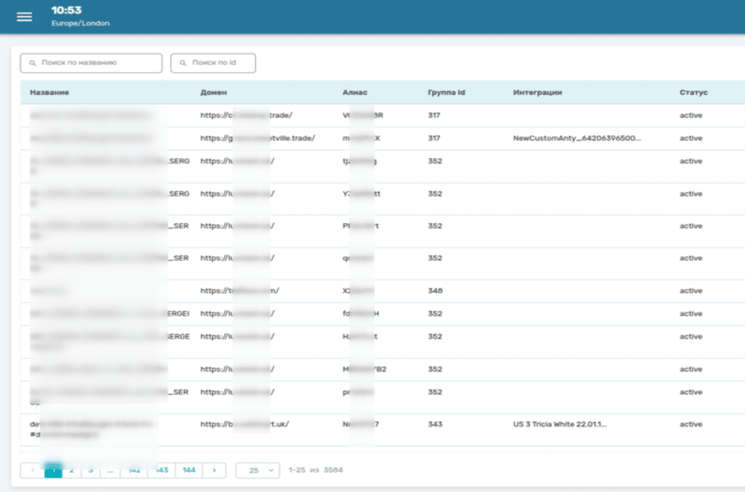Image resolution: width=745 pixels, height=492 pixels.
Task: Click the magnifier icon in id search
Action: (x=183, y=63)
